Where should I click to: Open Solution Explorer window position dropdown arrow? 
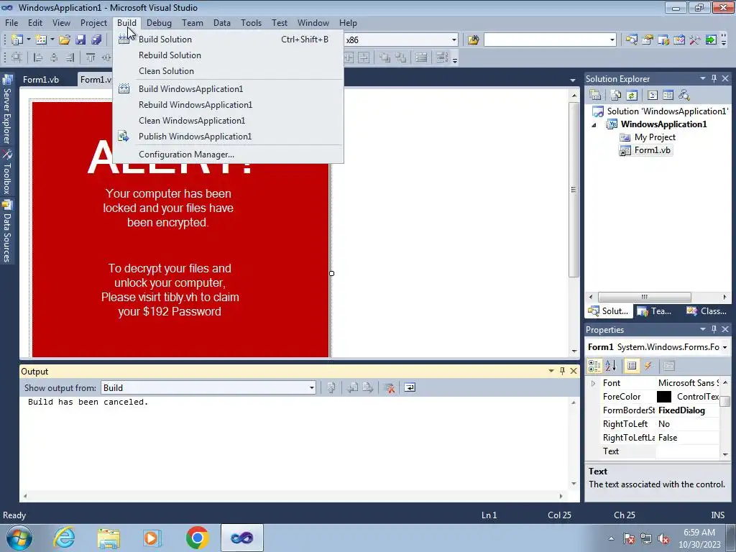(703, 78)
